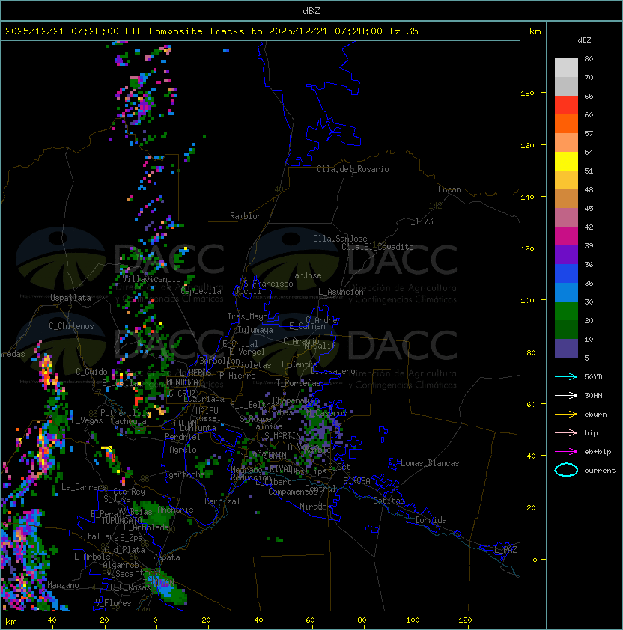This screenshot has width=623, height=630.
Task: Click the Zapata label on the map
Action: pyautogui.click(x=166, y=557)
